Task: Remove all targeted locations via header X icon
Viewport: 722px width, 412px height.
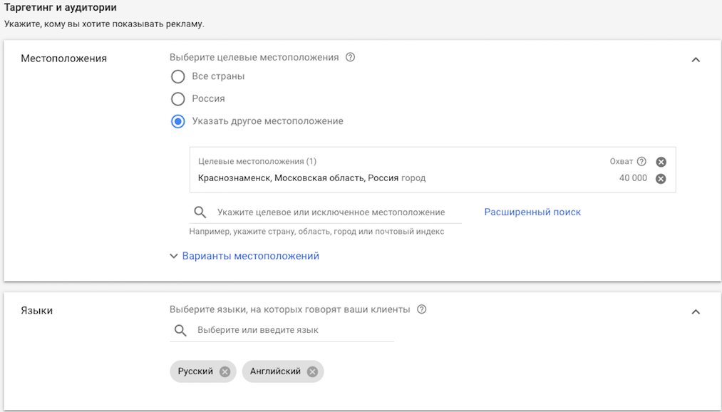Action: (661, 162)
